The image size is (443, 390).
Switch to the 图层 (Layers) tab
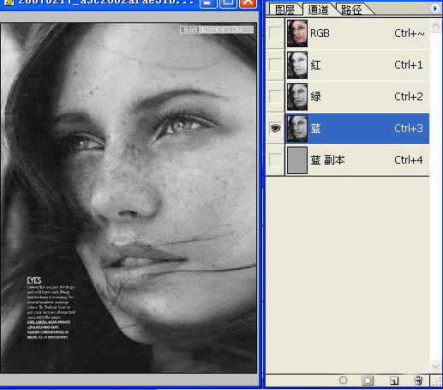coord(284,9)
